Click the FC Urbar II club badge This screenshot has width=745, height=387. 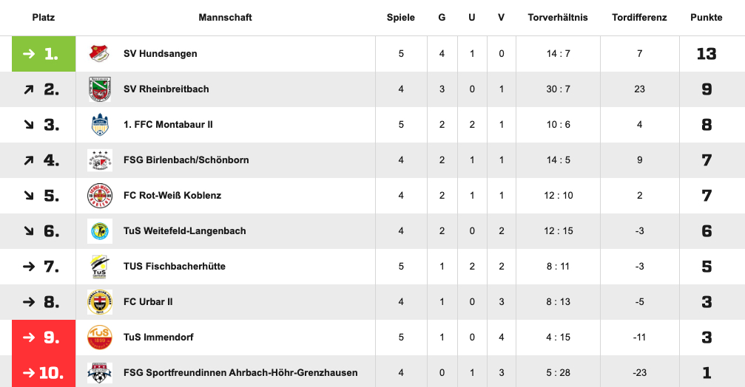(x=100, y=302)
